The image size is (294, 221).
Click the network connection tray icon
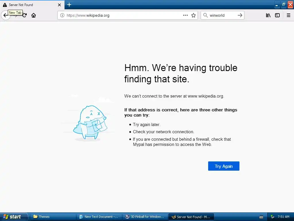pos(272,217)
